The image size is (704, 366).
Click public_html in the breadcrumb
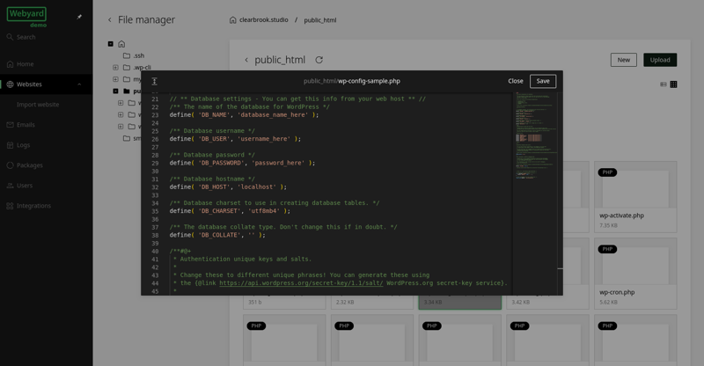pos(320,20)
